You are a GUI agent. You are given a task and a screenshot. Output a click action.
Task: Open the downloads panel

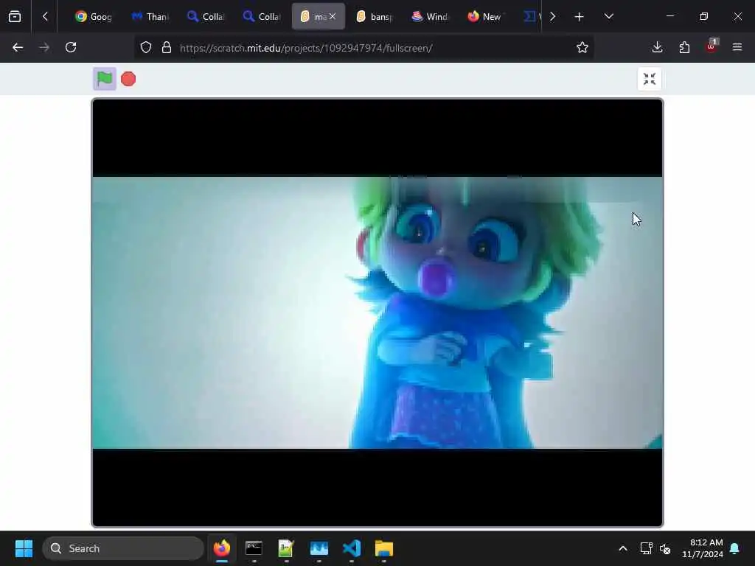(657, 48)
